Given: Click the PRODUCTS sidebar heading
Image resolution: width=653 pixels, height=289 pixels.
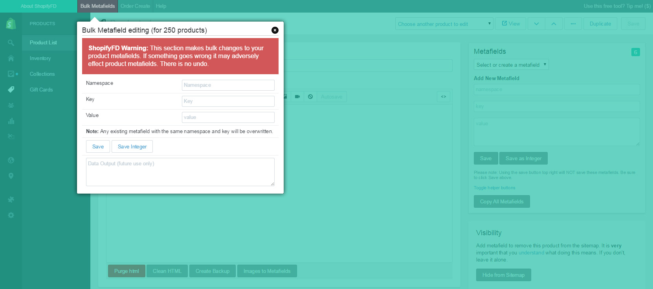Looking at the screenshot, I should pos(42,24).
